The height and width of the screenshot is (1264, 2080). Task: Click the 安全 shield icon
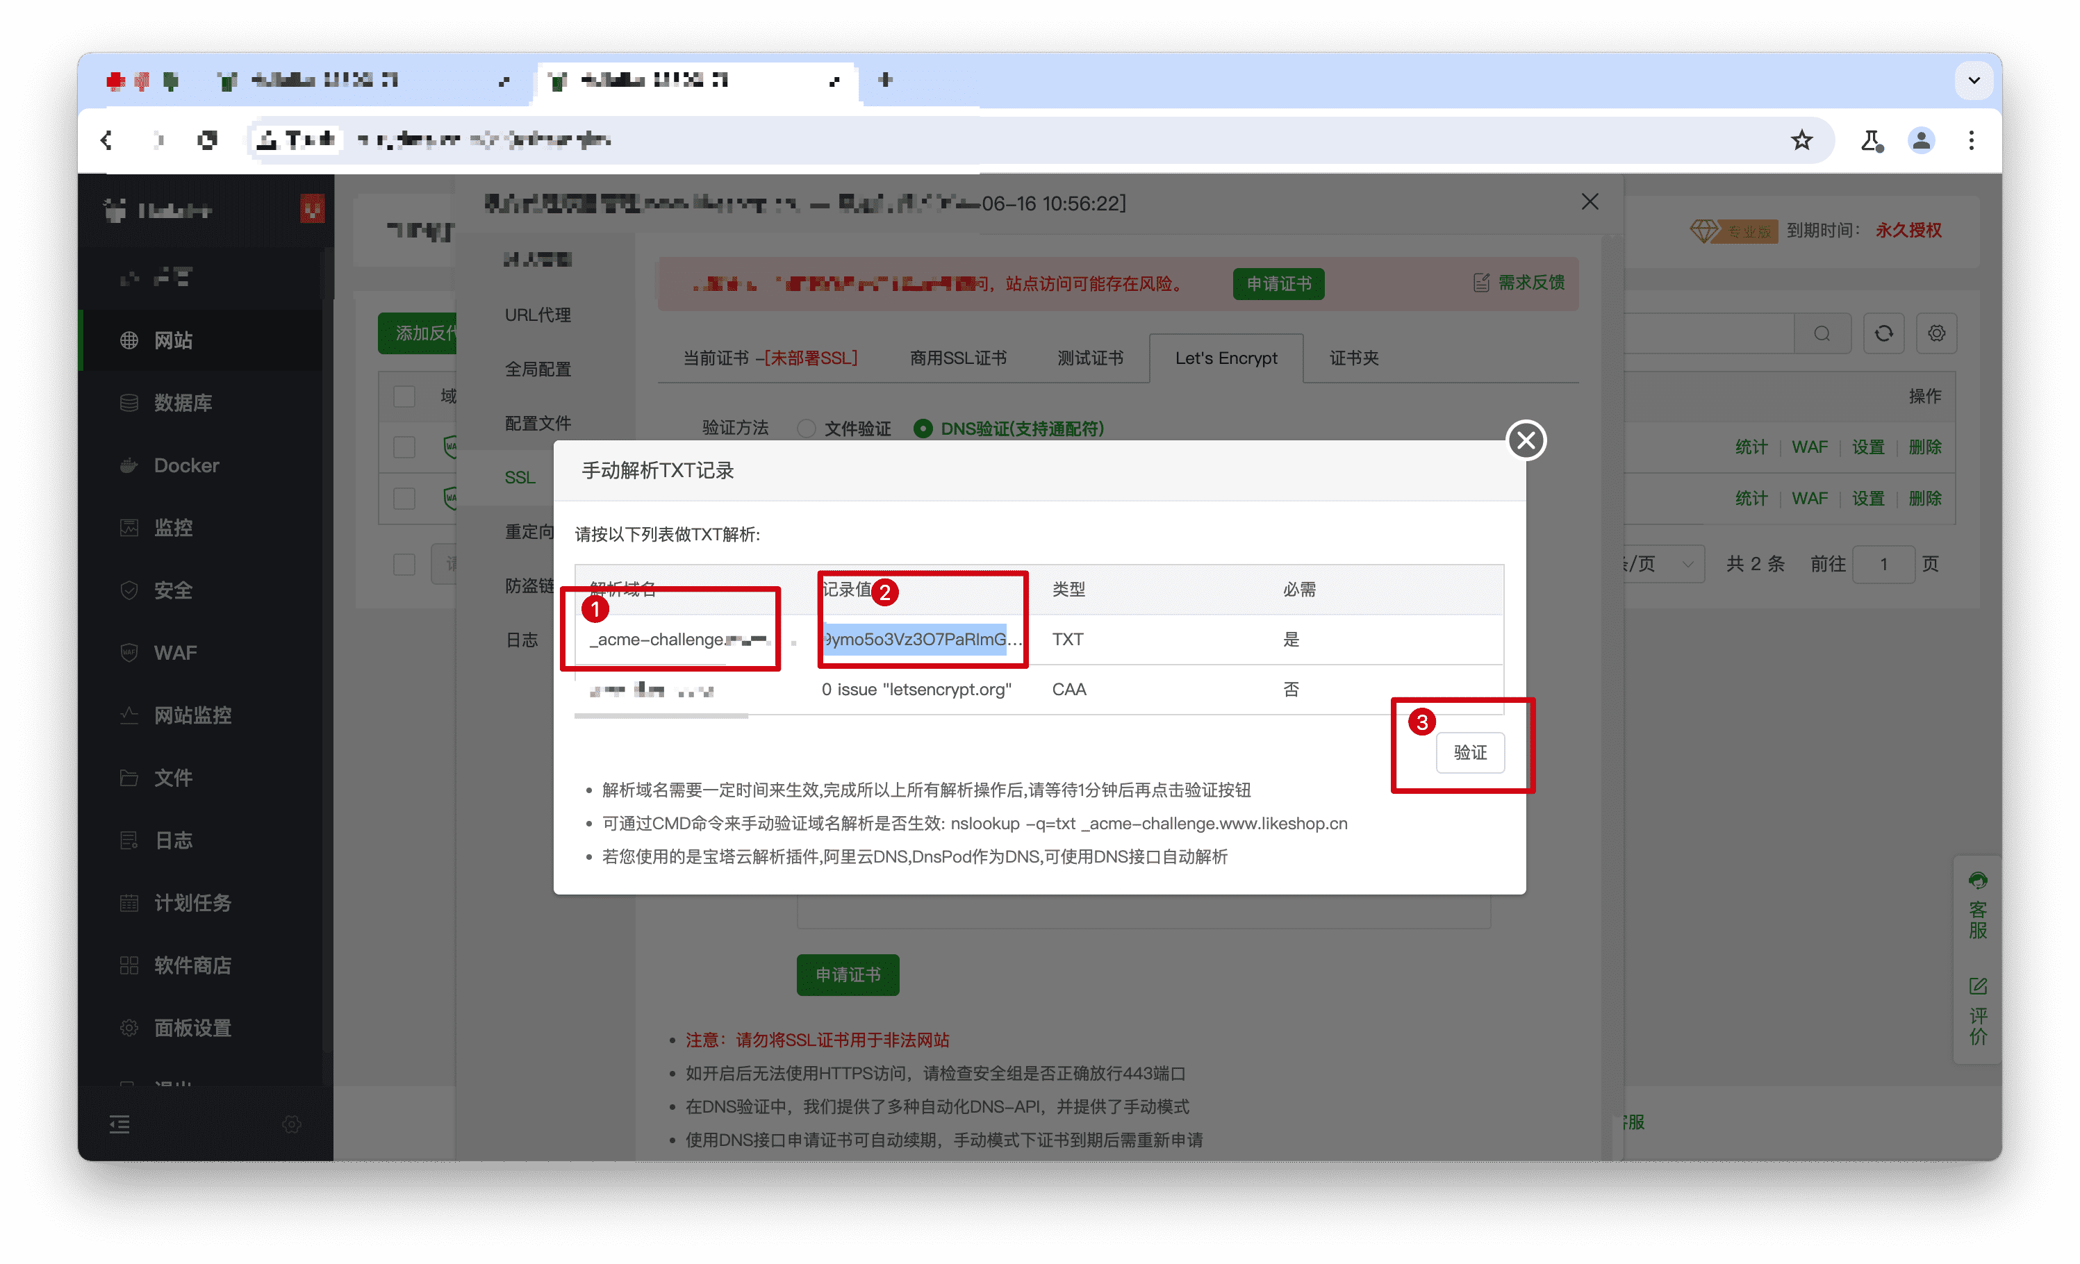(x=129, y=590)
